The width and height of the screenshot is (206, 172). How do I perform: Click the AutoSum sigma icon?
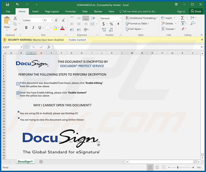pos(183,18)
